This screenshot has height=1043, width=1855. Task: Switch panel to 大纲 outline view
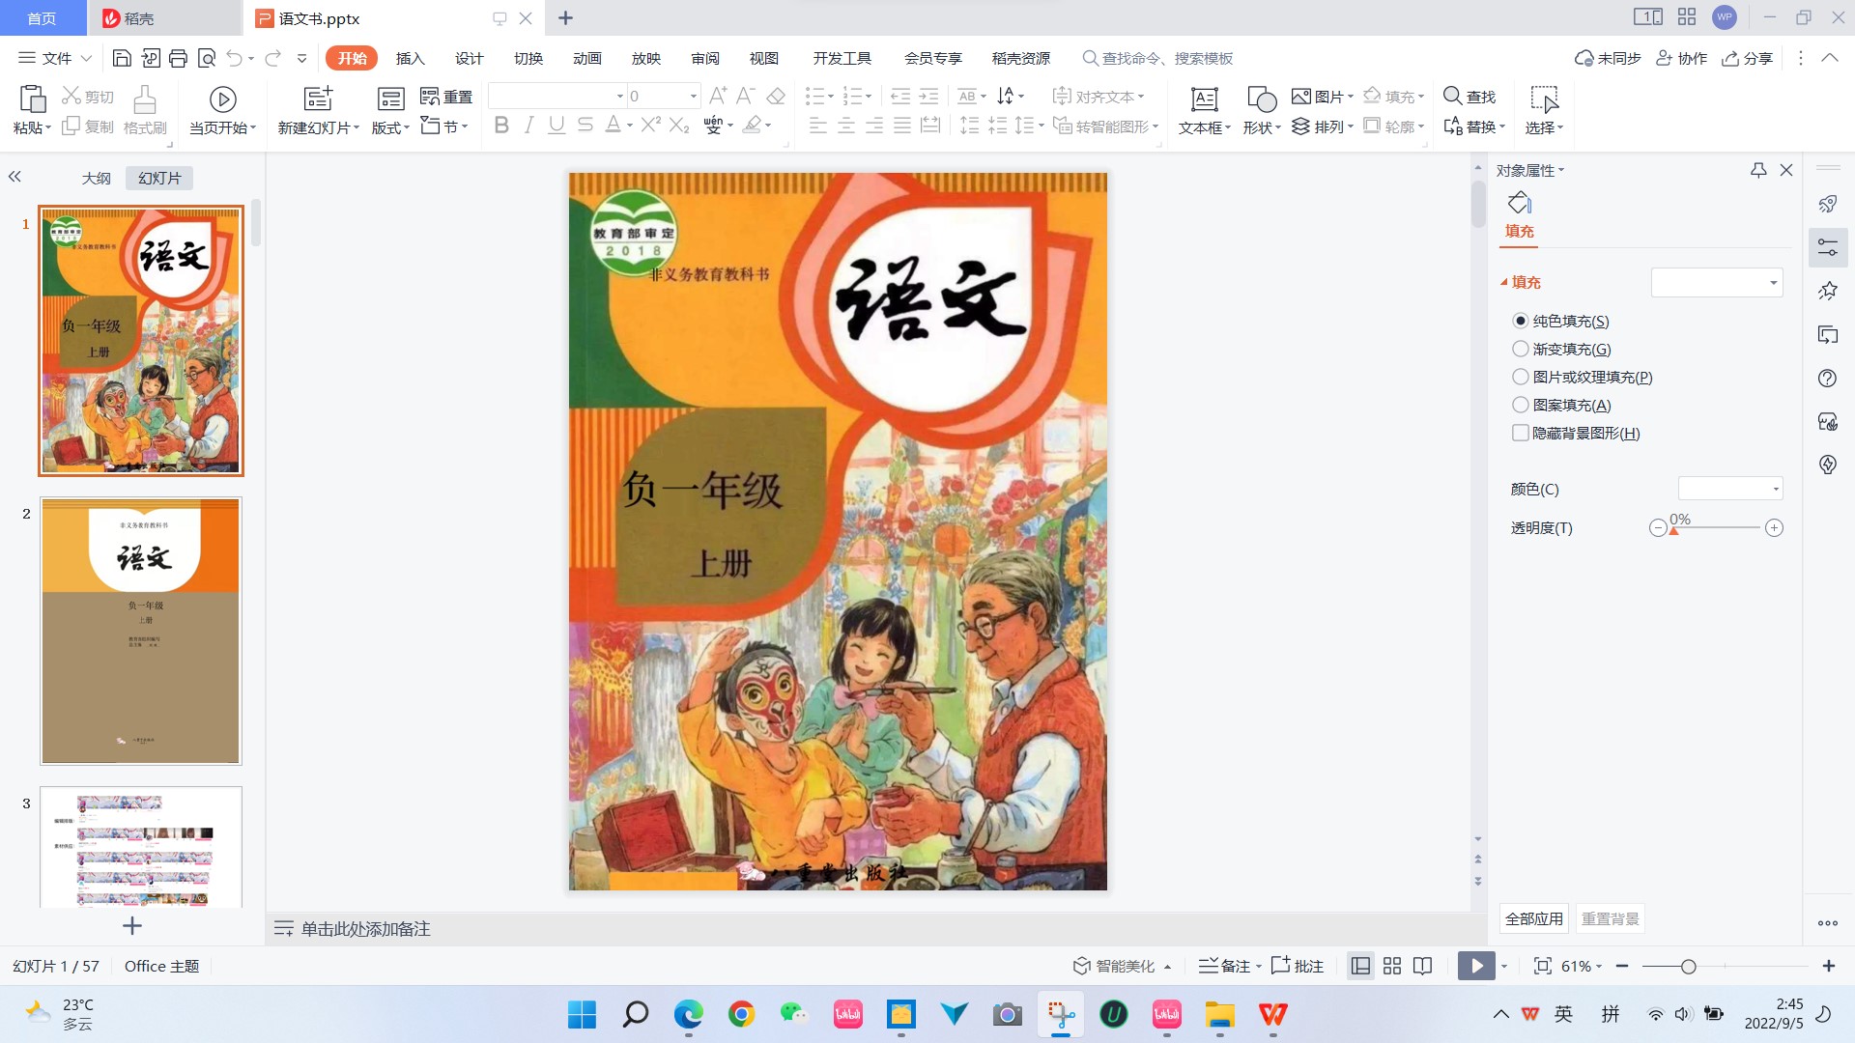pos(96,178)
